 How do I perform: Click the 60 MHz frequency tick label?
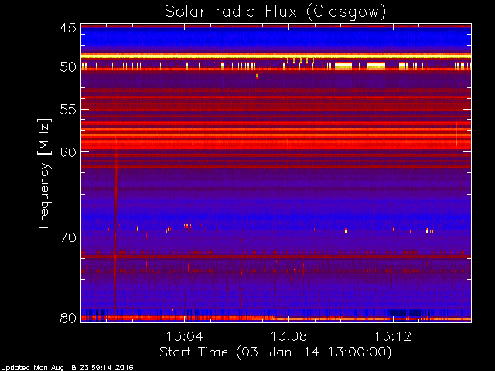(x=67, y=151)
